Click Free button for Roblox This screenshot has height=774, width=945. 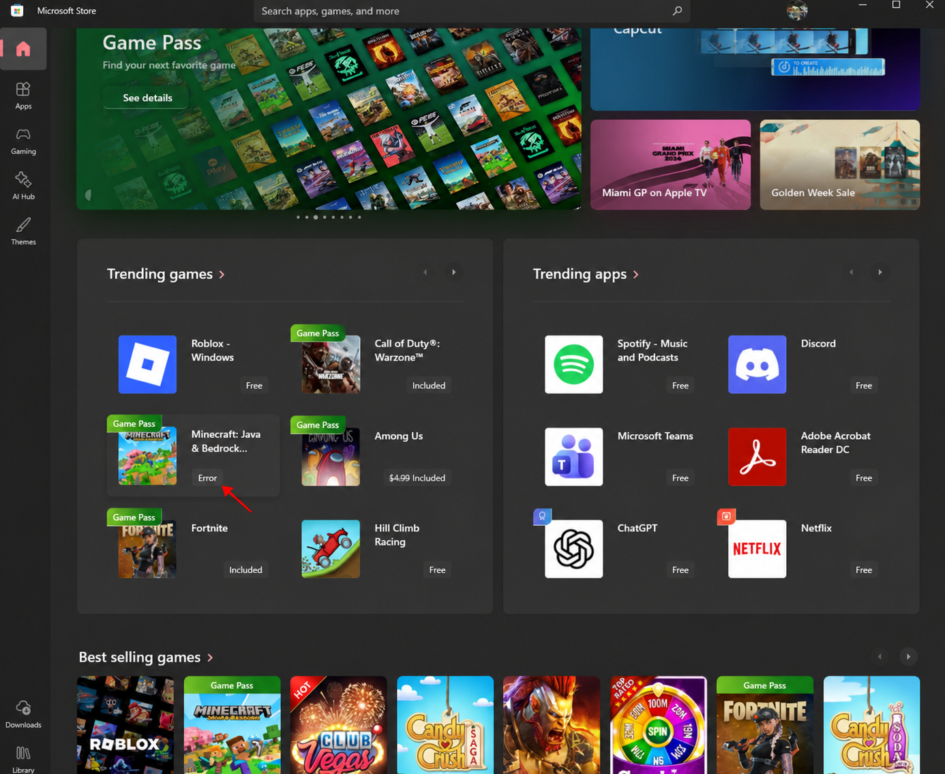[x=254, y=385]
